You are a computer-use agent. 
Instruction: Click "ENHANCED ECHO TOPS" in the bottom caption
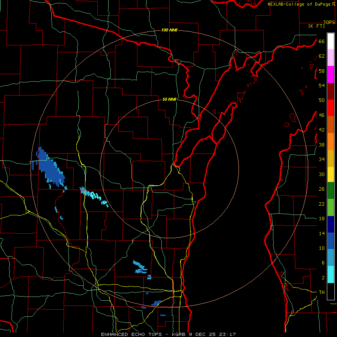tap(132, 334)
